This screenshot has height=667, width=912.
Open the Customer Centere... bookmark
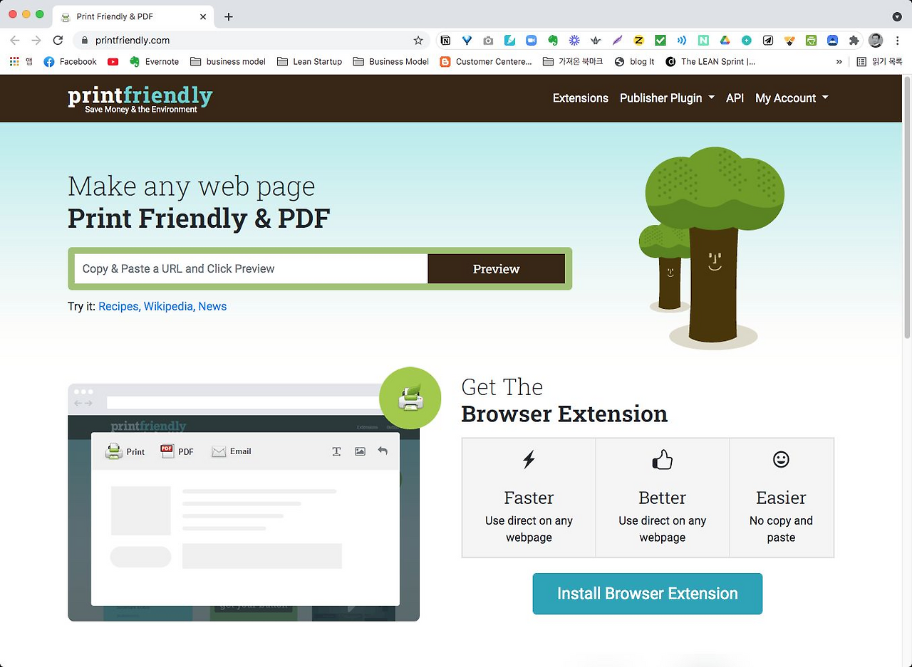click(x=486, y=62)
